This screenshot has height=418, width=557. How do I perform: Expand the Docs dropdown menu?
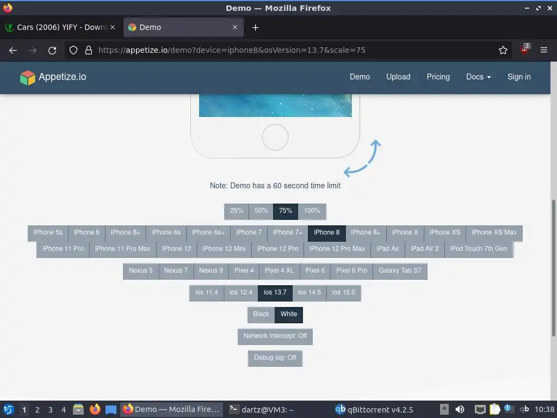click(x=478, y=77)
